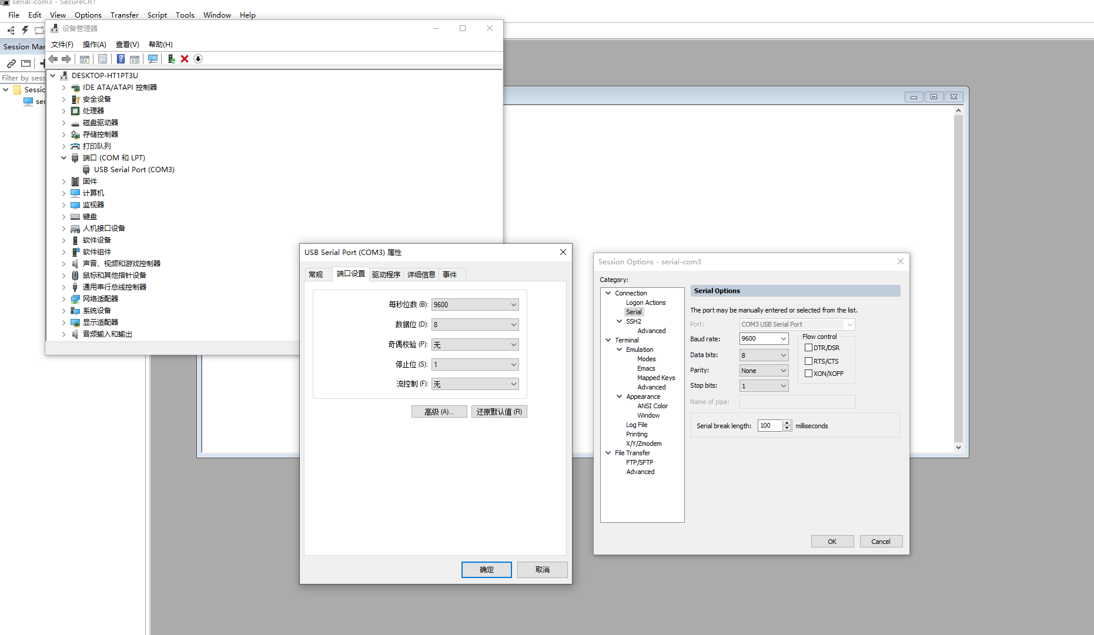Collapse the 端口 (COM 和 LPT) tree node

coord(64,158)
